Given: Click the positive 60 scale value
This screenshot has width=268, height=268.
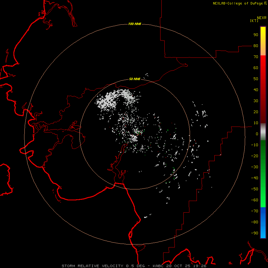Looking at the screenshot, I should (x=256, y=68).
